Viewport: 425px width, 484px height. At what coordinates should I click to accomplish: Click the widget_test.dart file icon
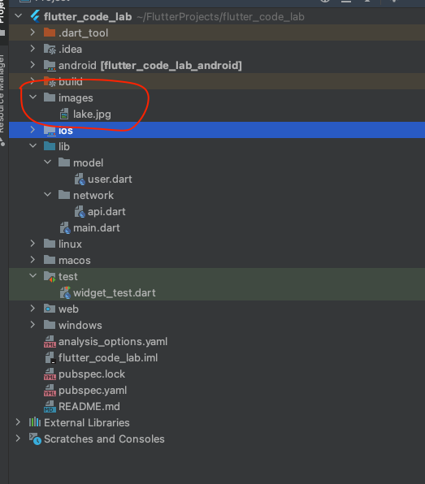pos(65,292)
